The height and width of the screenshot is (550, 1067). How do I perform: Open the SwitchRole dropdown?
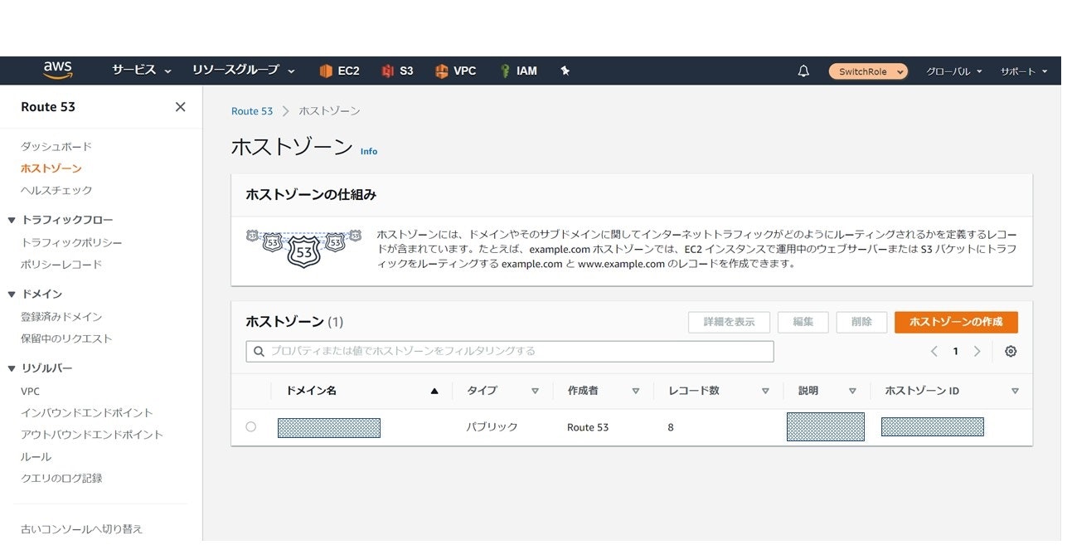[x=867, y=71]
